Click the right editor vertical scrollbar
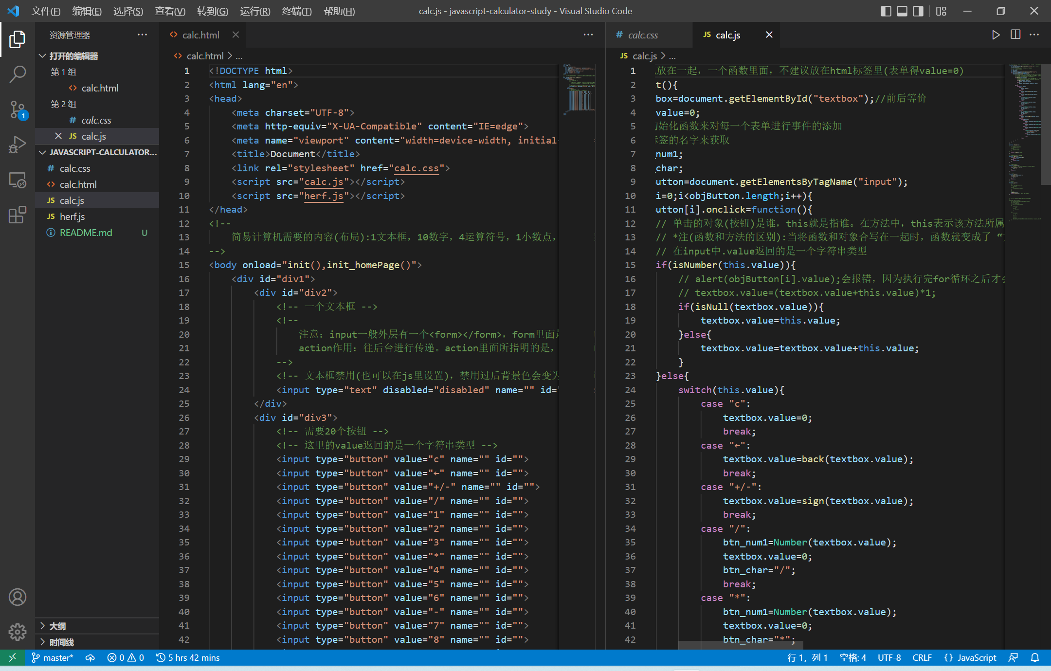The width and height of the screenshot is (1051, 671). point(1046,124)
